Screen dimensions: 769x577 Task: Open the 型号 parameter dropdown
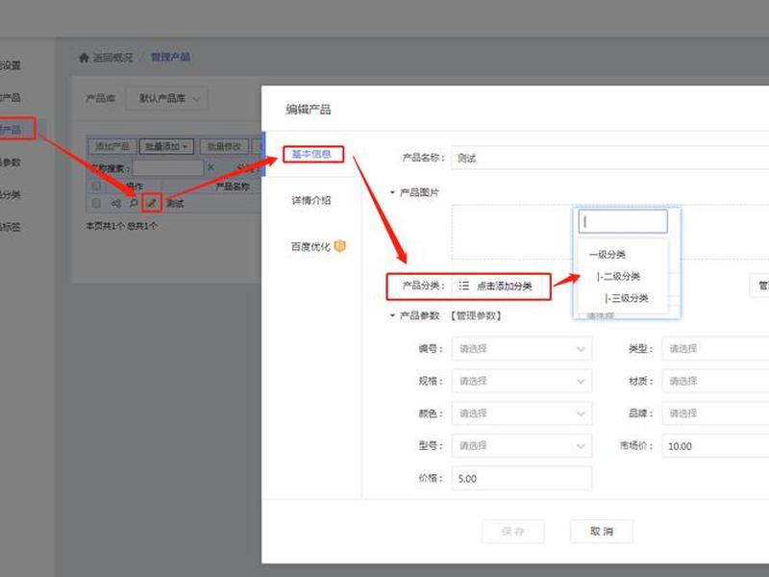click(x=521, y=445)
